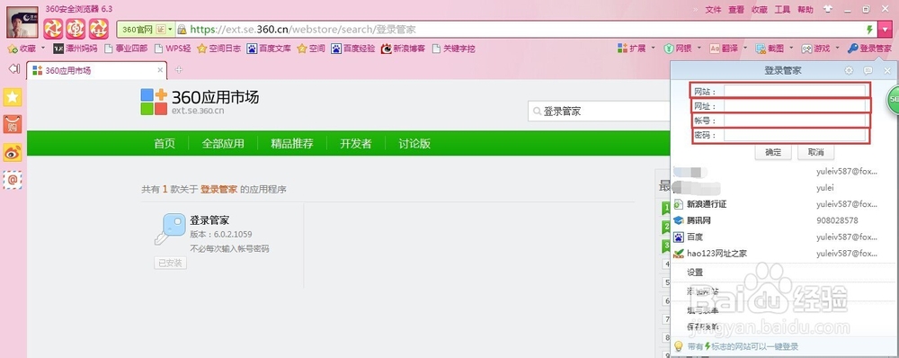Open the 工具 menu

pos(783,9)
